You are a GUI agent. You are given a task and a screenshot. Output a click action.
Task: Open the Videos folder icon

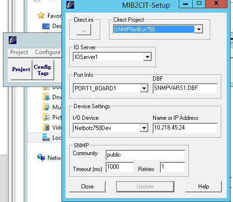(46, 127)
